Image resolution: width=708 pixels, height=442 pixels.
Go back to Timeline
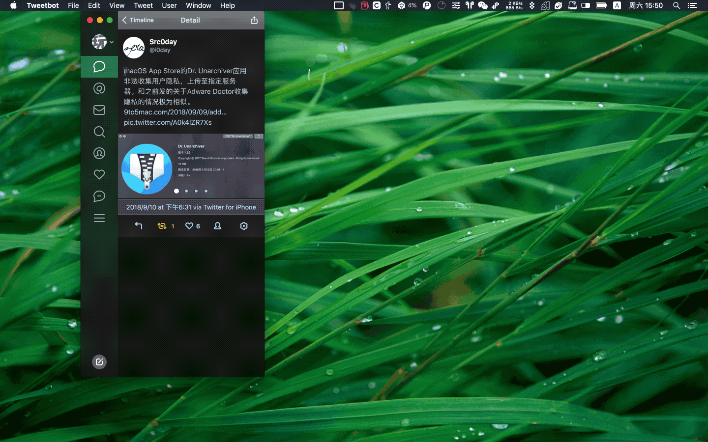click(x=138, y=20)
